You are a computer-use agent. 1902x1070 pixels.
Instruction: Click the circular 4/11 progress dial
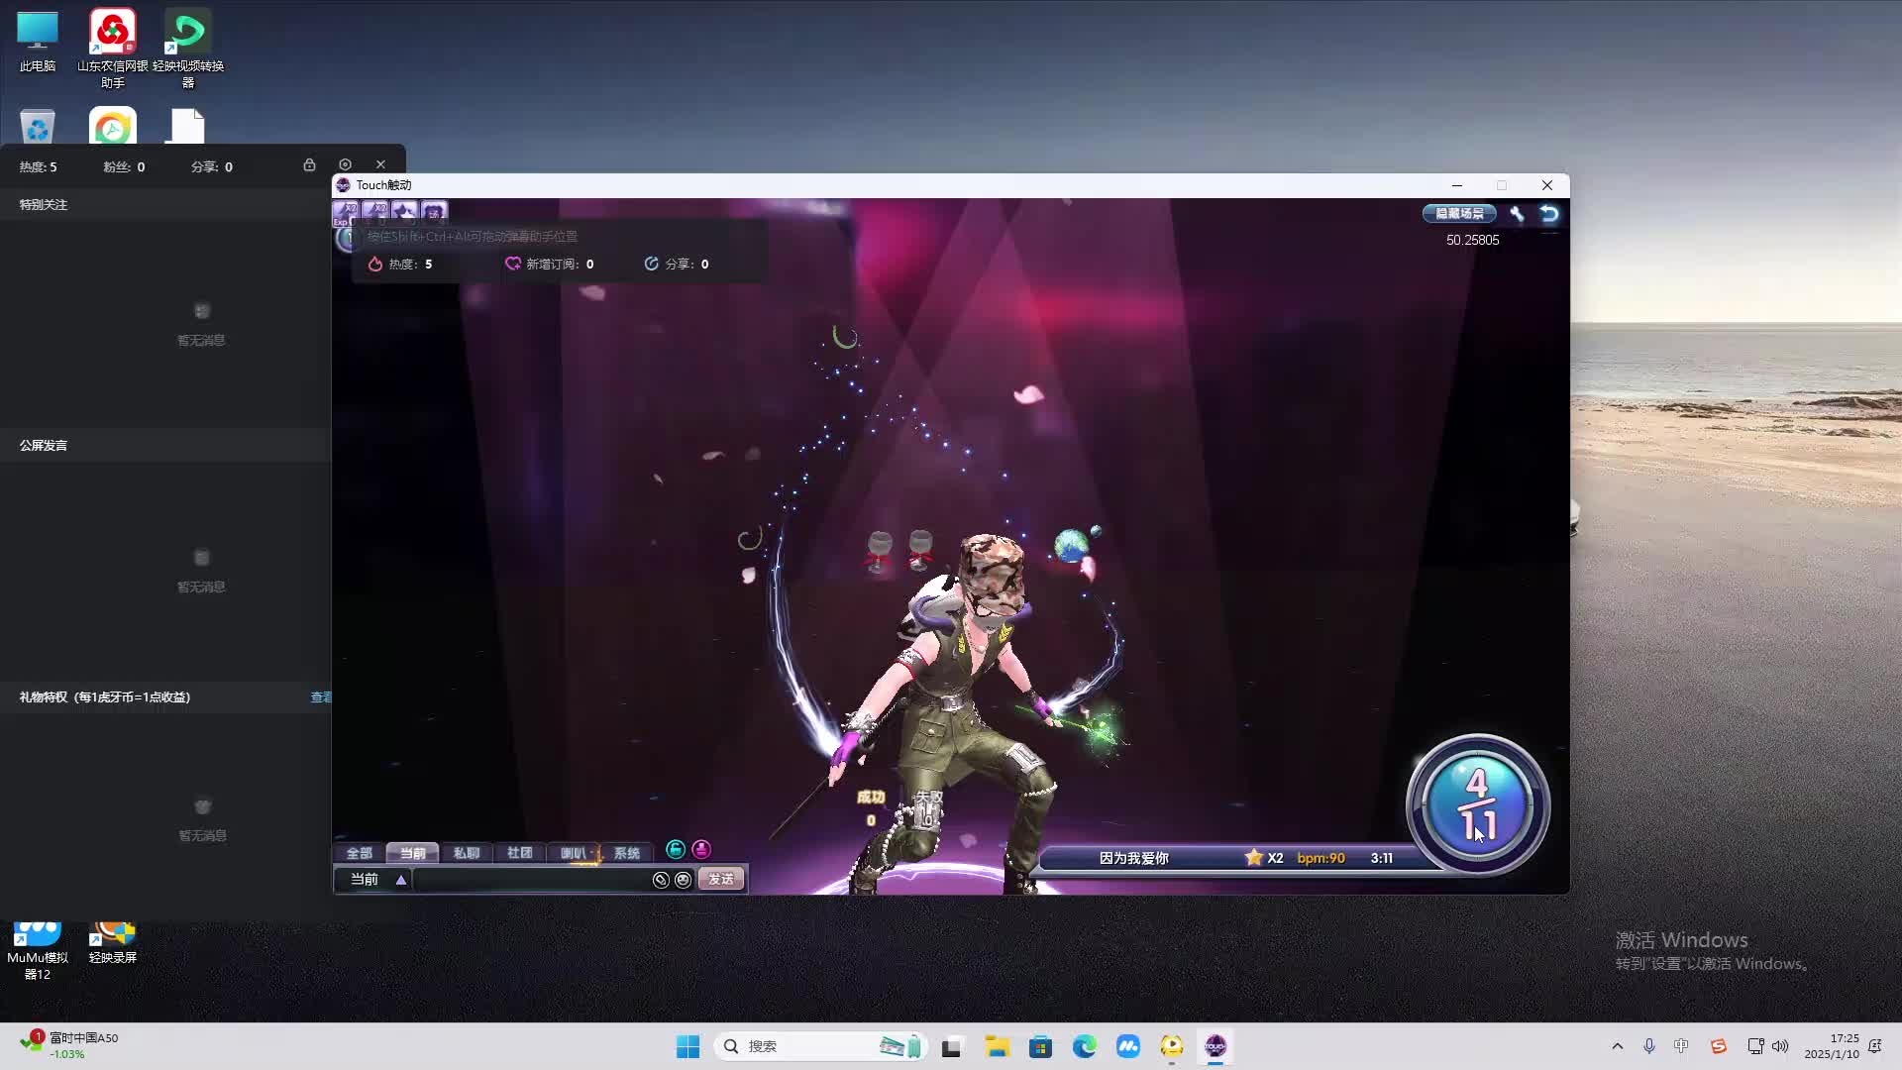[x=1477, y=804]
